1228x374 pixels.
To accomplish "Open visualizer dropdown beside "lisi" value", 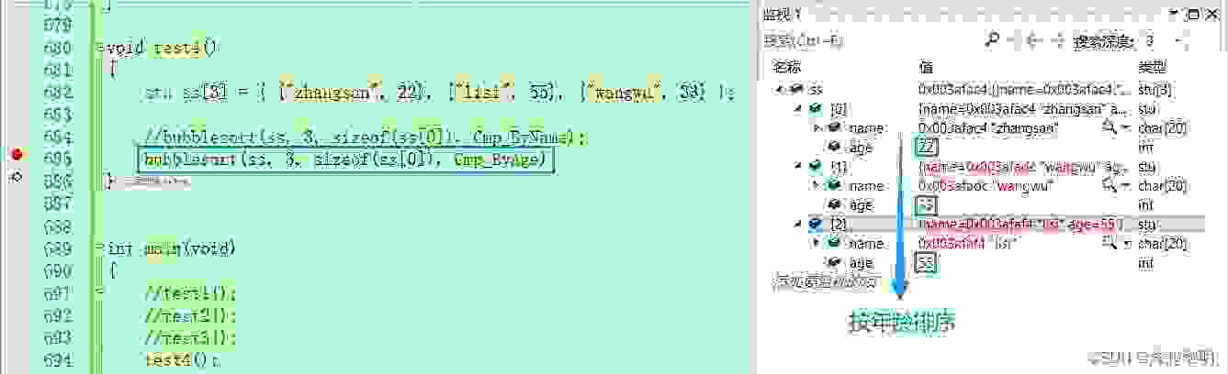I will [1125, 244].
